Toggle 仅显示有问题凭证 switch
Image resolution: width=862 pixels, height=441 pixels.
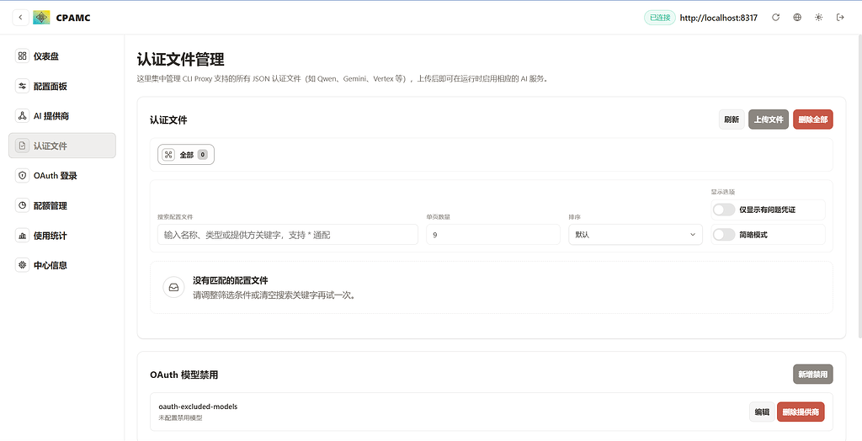coord(723,210)
